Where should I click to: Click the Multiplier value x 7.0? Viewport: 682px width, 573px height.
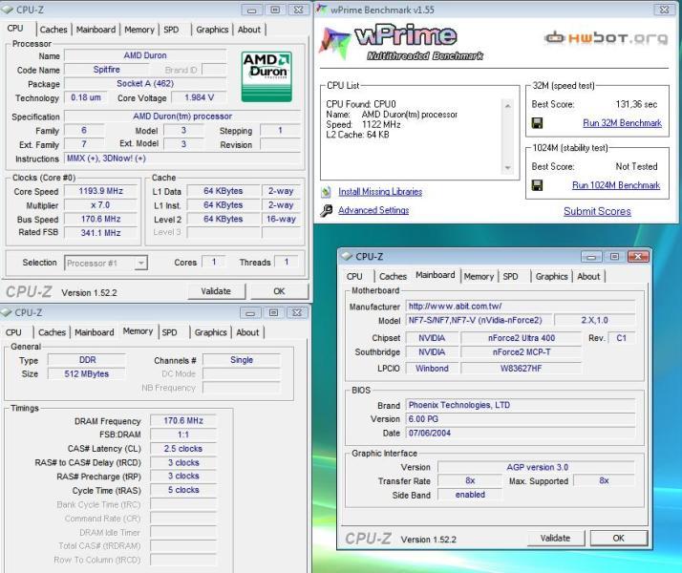click(101, 205)
